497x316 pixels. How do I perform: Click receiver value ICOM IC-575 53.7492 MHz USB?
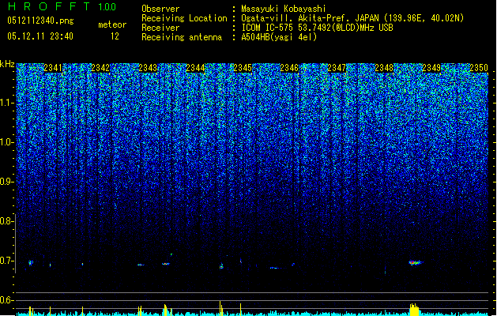tap(317, 28)
